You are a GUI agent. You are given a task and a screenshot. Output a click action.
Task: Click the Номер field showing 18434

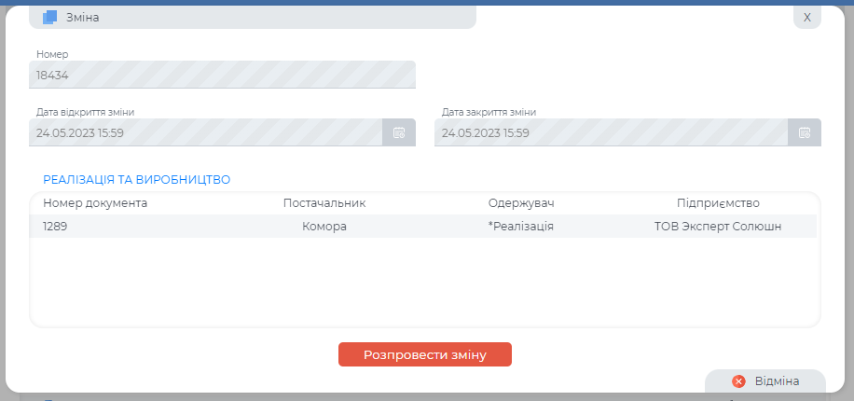point(222,75)
